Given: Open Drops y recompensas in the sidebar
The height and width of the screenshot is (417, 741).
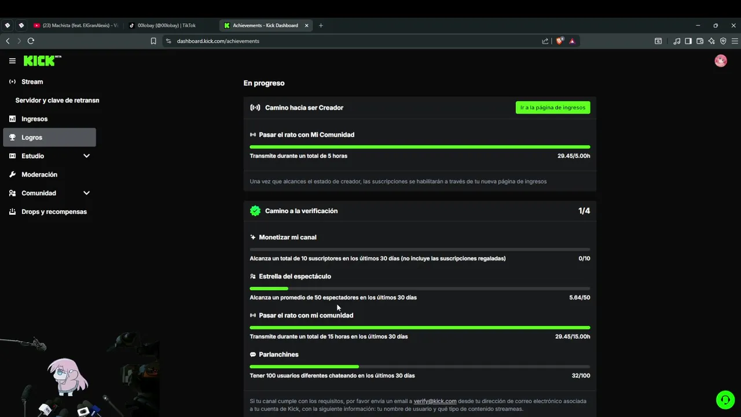Looking at the screenshot, I should coord(54,211).
